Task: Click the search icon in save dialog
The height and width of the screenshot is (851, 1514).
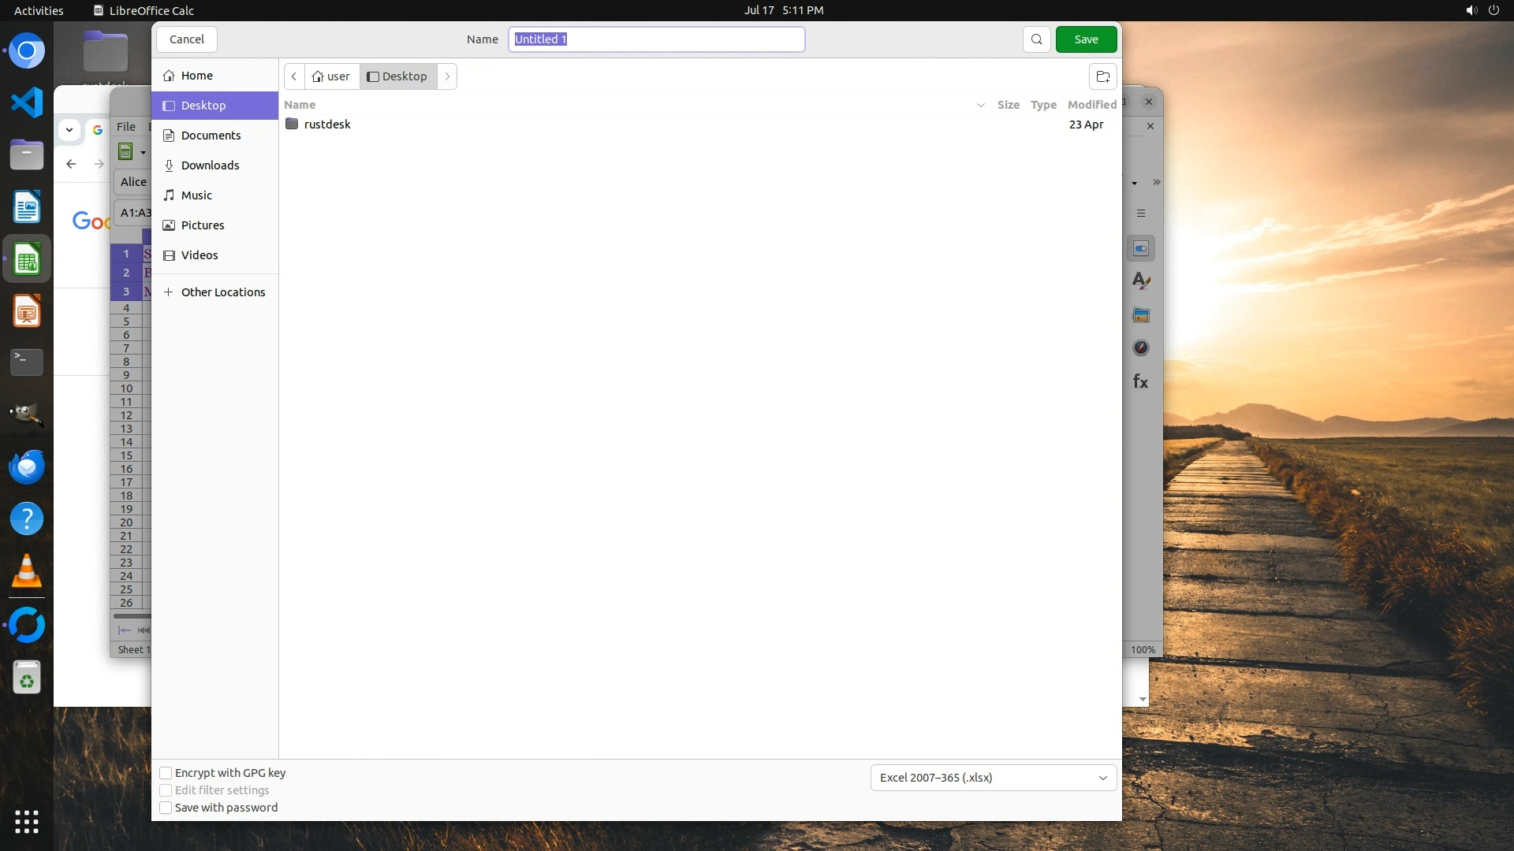Action: click(1036, 39)
